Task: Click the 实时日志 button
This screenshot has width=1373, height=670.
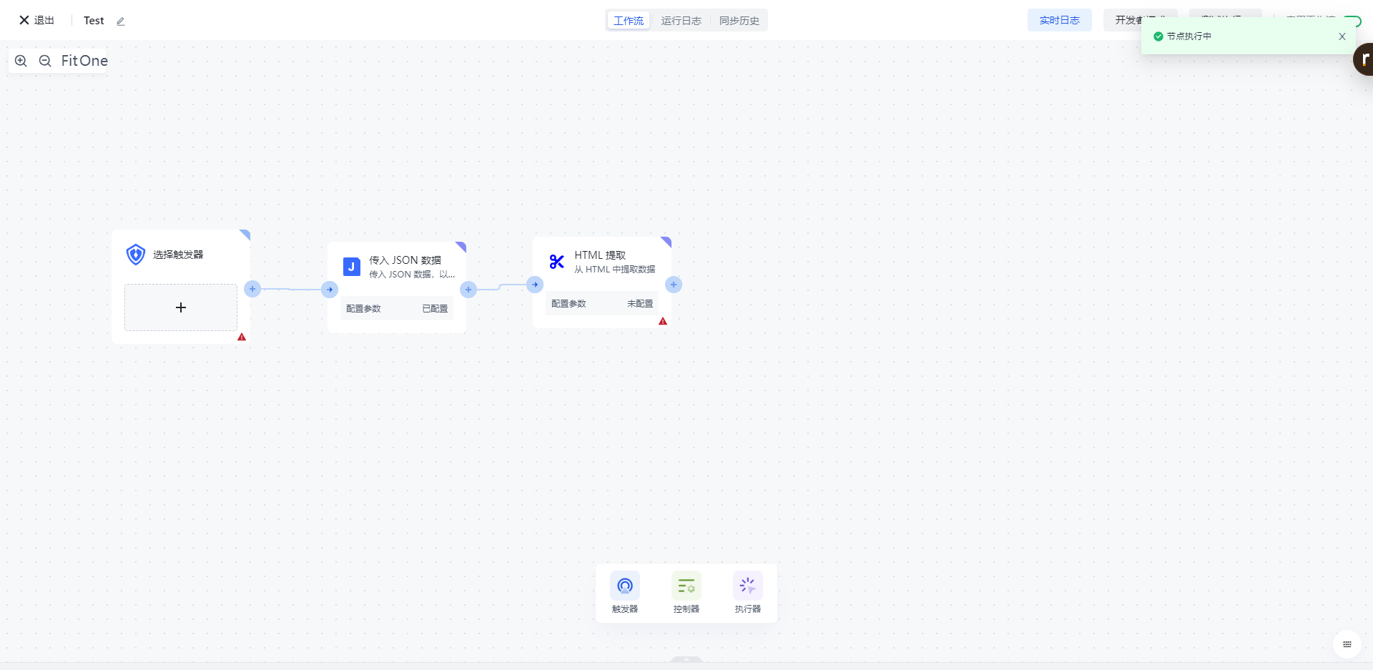Action: 1059,20
